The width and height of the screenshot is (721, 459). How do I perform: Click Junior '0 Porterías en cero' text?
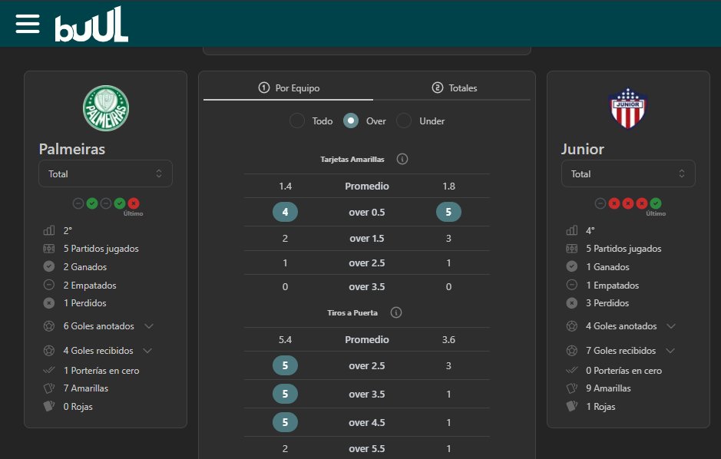tap(624, 370)
